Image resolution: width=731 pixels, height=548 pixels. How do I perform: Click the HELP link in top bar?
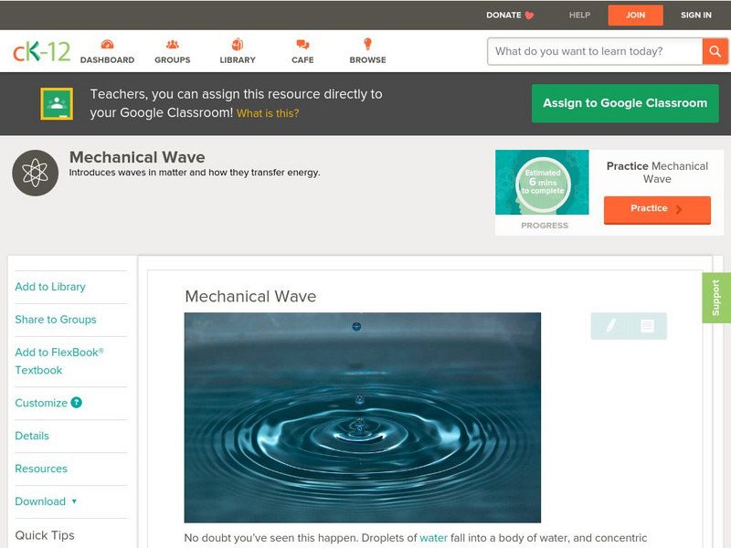pyautogui.click(x=579, y=16)
